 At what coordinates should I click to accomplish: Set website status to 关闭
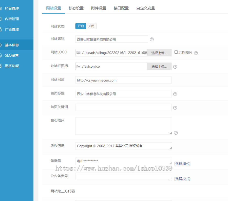(x=91, y=26)
